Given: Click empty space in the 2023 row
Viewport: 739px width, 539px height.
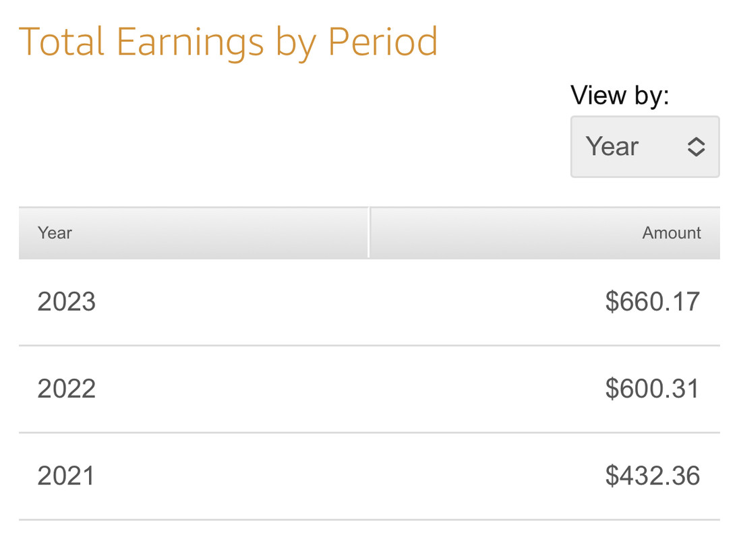Looking at the screenshot, I should (349, 302).
